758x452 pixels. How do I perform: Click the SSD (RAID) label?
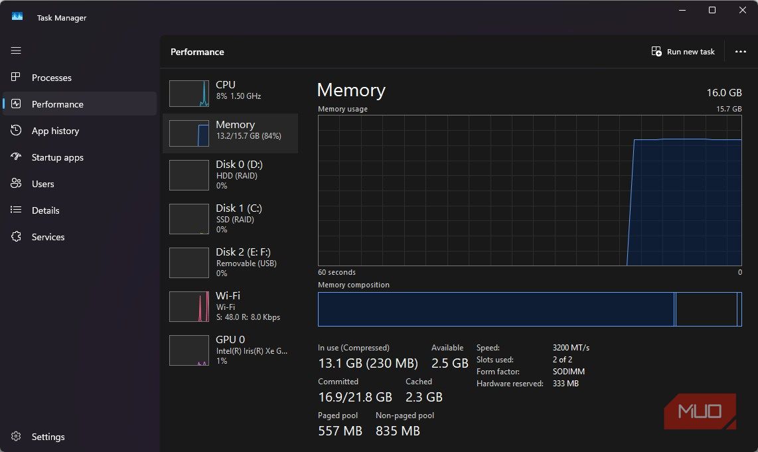[235, 220]
